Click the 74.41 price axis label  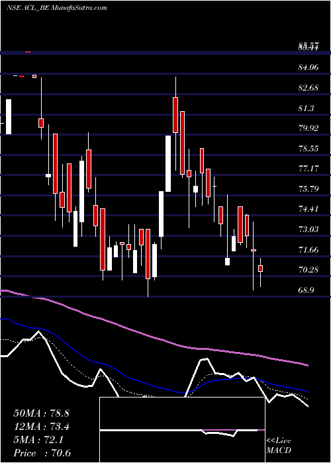(x=309, y=209)
